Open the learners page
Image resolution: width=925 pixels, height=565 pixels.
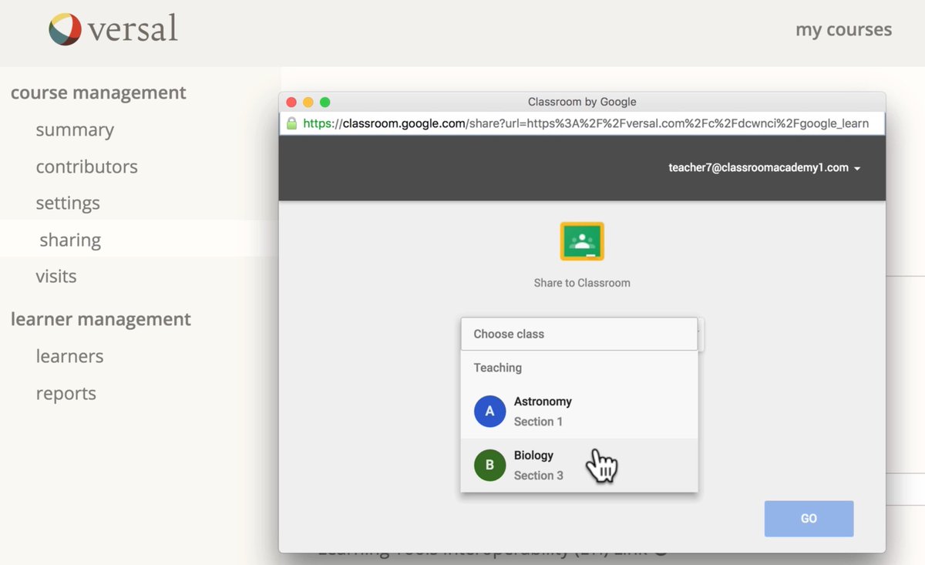(x=69, y=356)
